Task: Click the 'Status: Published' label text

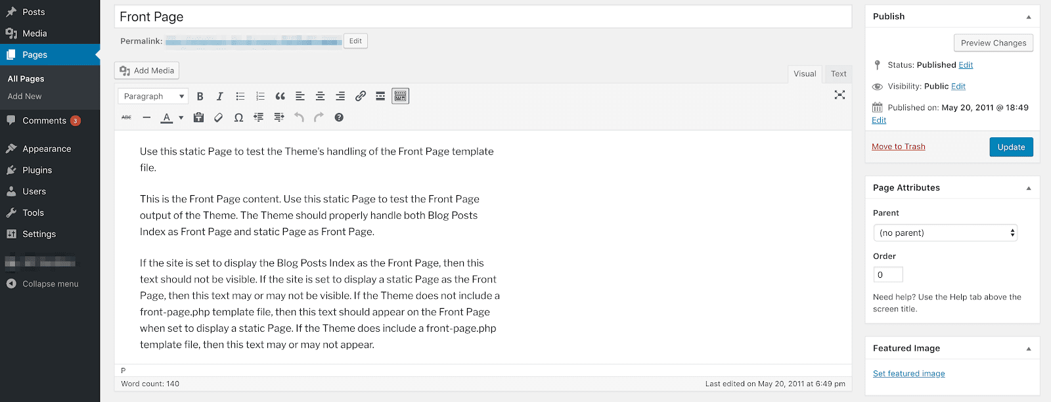Action: click(922, 65)
